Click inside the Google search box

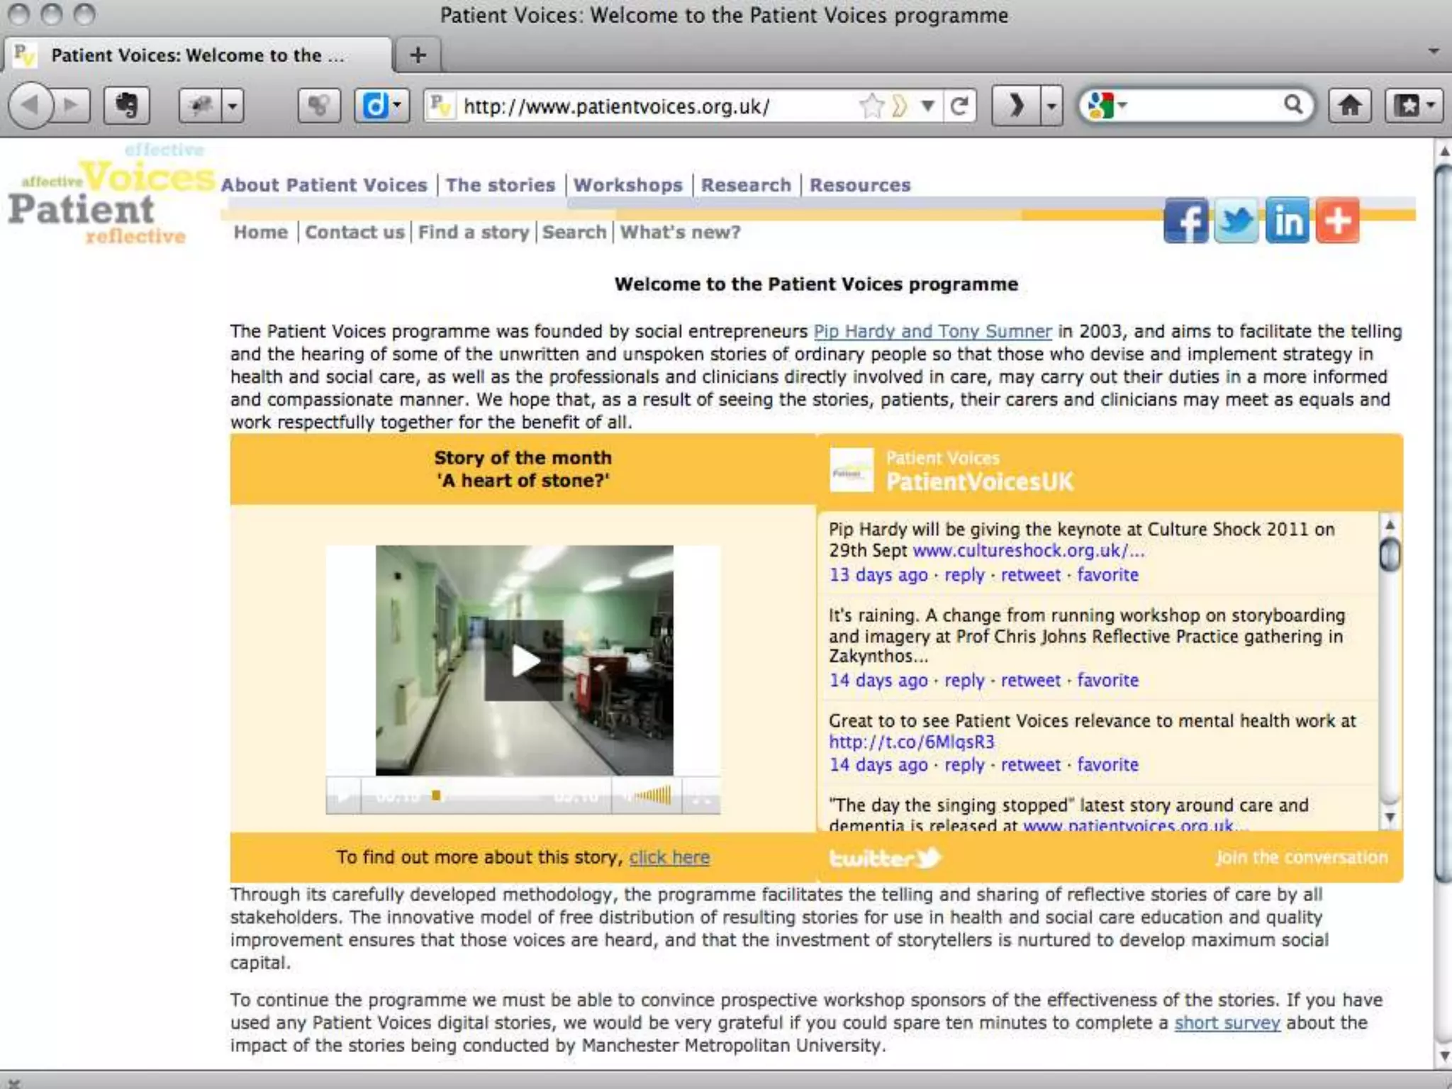[x=1205, y=106]
